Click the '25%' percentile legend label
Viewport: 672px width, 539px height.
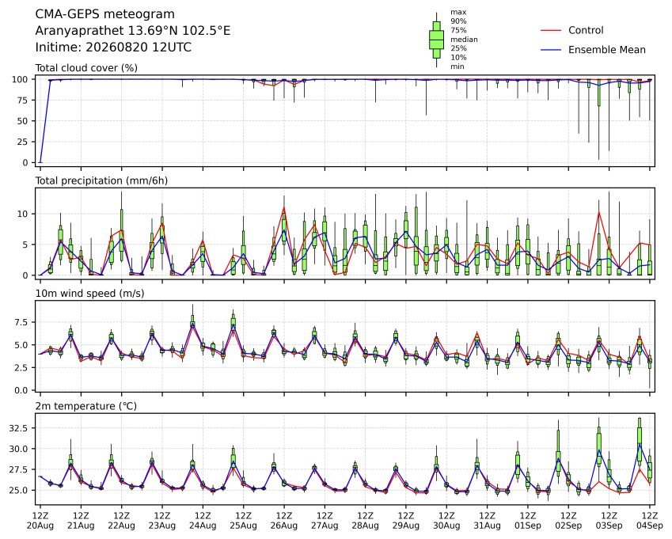pos(458,48)
